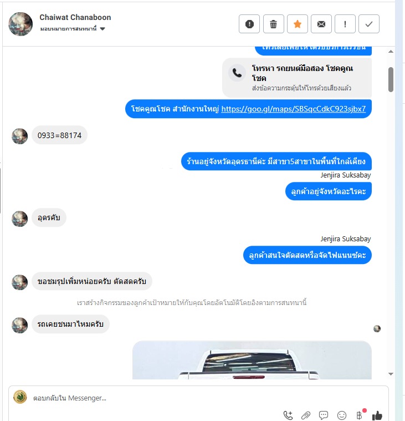Image resolution: width=405 pixels, height=421 pixels.
Task: Open saved replies speech bubble icon
Action: click(324, 415)
